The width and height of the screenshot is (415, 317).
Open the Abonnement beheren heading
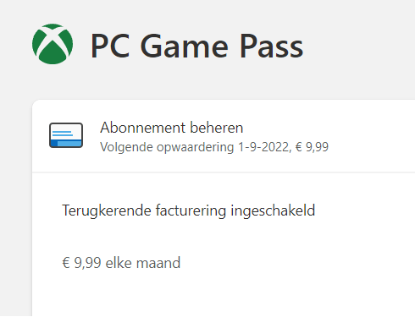172,128
